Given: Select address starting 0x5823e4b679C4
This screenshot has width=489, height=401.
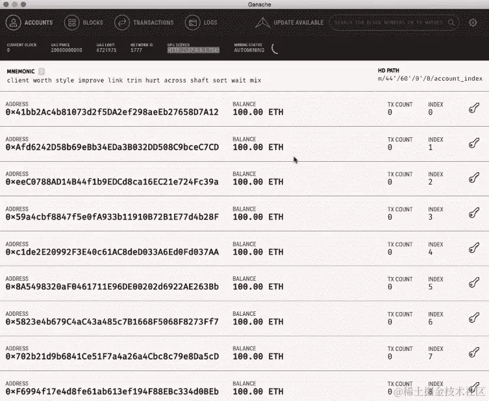Looking at the screenshot, I should pyautogui.click(x=112, y=322).
